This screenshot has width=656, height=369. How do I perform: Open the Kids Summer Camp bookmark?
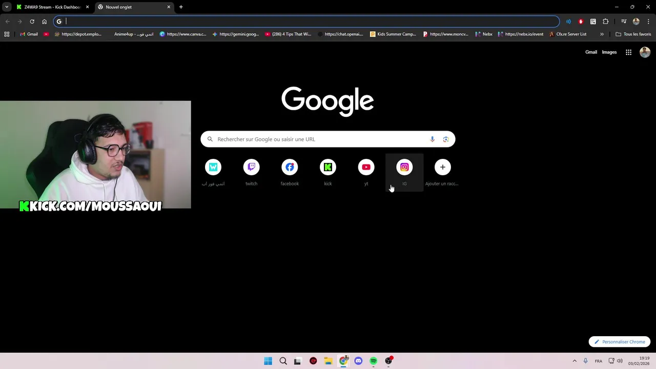tap(393, 34)
